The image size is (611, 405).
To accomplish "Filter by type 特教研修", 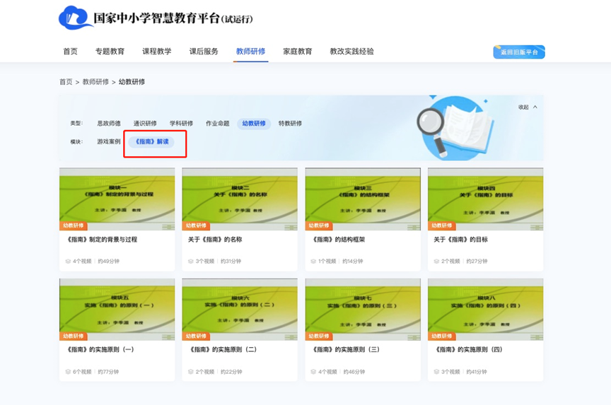I will pos(290,124).
